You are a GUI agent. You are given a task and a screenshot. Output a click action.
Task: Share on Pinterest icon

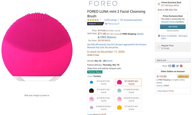(181, 66)
